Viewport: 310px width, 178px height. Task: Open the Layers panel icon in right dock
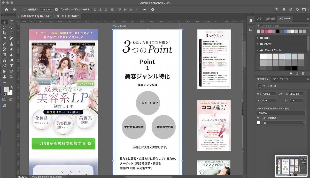click(x=251, y=20)
